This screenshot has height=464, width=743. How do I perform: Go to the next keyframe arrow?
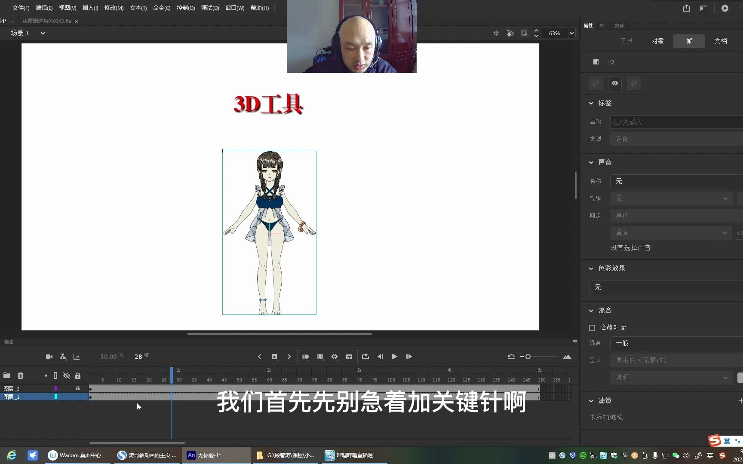(289, 357)
